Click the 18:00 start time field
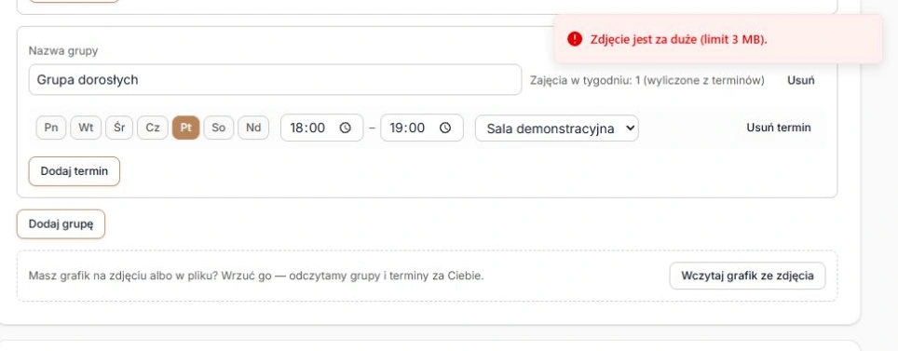The height and width of the screenshot is (351, 898). [322, 128]
